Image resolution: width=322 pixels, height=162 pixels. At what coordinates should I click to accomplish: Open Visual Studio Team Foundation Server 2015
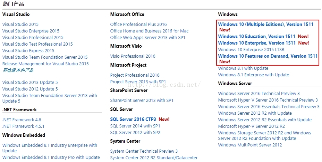tap(45, 57)
